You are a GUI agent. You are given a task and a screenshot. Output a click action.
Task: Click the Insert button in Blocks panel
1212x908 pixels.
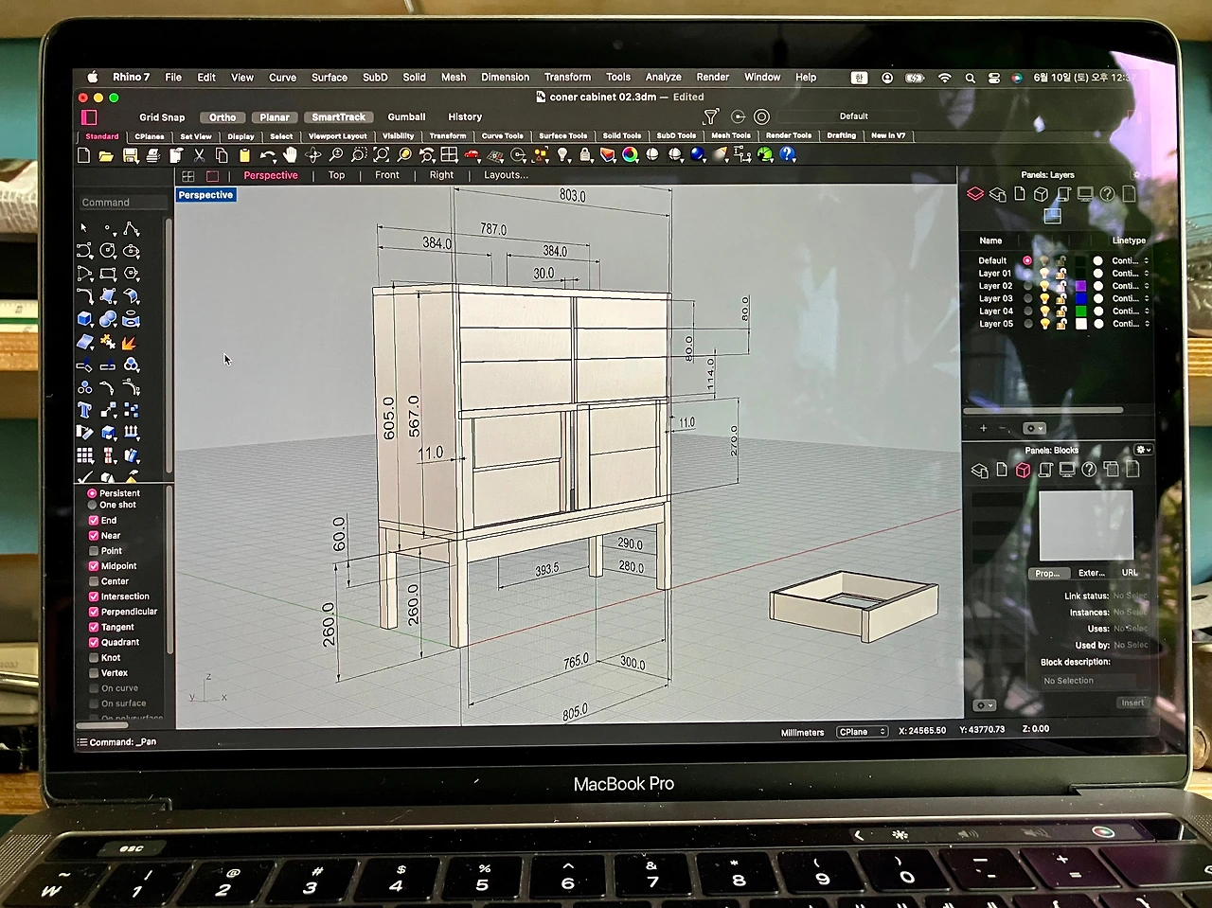(x=1132, y=703)
